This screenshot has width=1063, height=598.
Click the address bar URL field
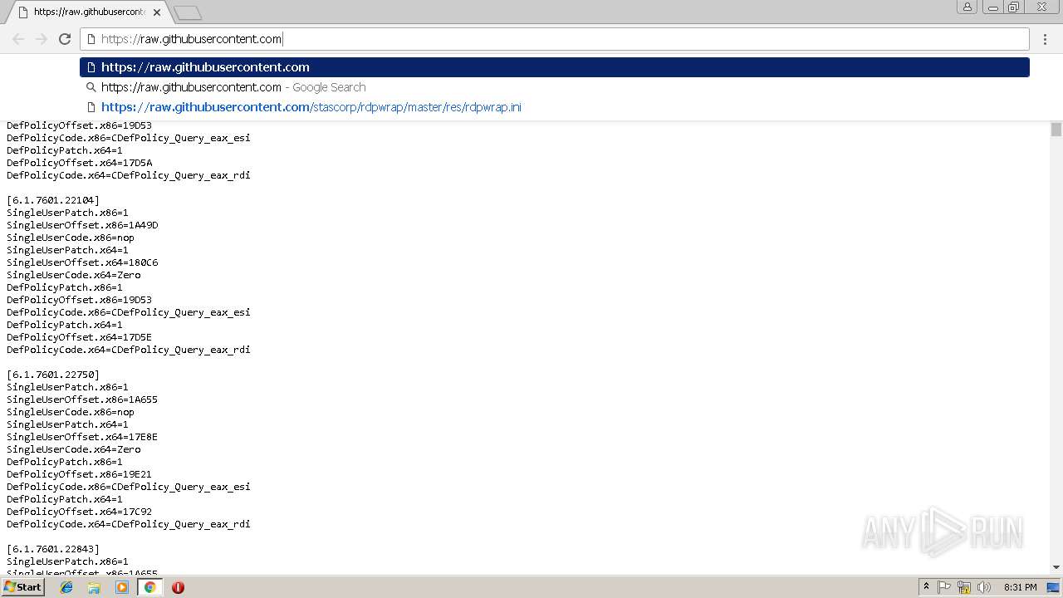tap(555, 39)
